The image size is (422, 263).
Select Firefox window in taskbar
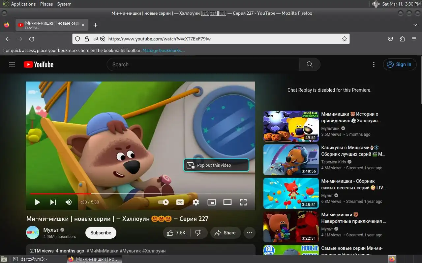(x=94, y=259)
